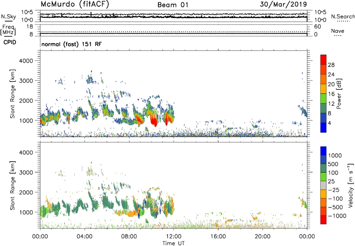Click the 'N.Search' legend label
This screenshot has width=355, height=246.
[x=343, y=16]
